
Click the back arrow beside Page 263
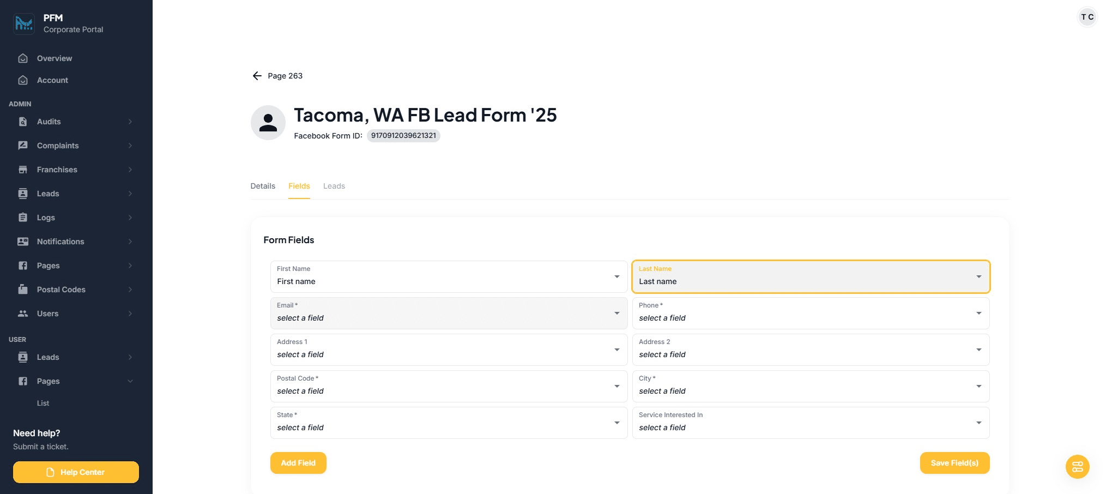pos(257,76)
